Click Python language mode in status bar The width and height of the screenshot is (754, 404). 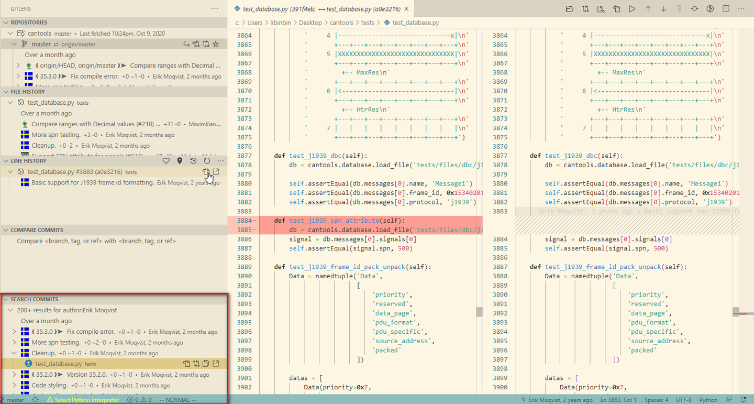[x=708, y=400]
